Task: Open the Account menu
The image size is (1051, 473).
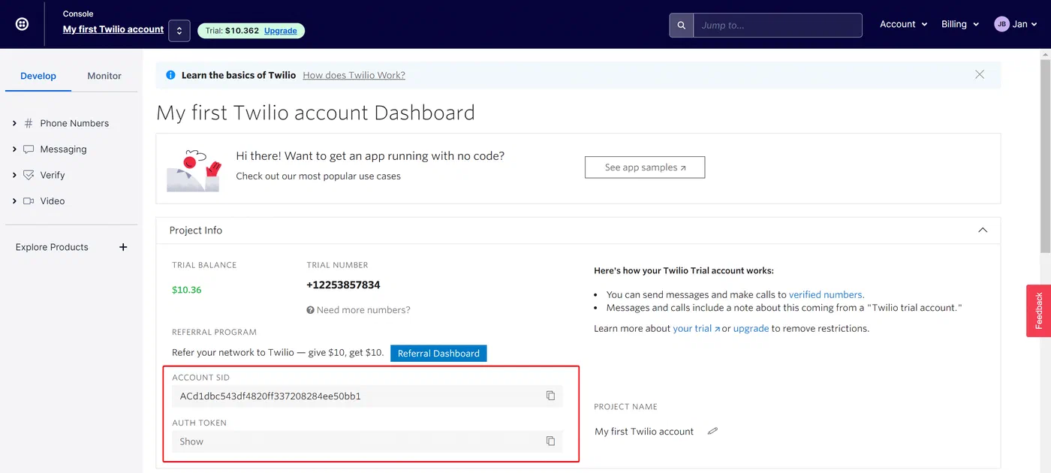Action: 904,24
